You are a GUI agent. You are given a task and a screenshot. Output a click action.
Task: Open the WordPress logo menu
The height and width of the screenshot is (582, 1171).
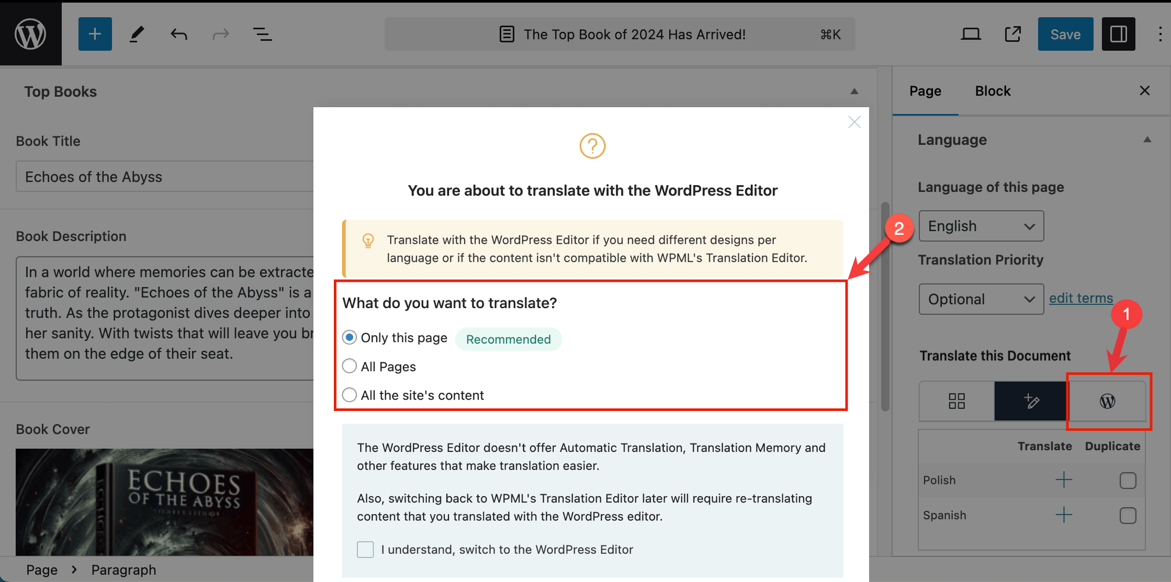[x=30, y=34]
